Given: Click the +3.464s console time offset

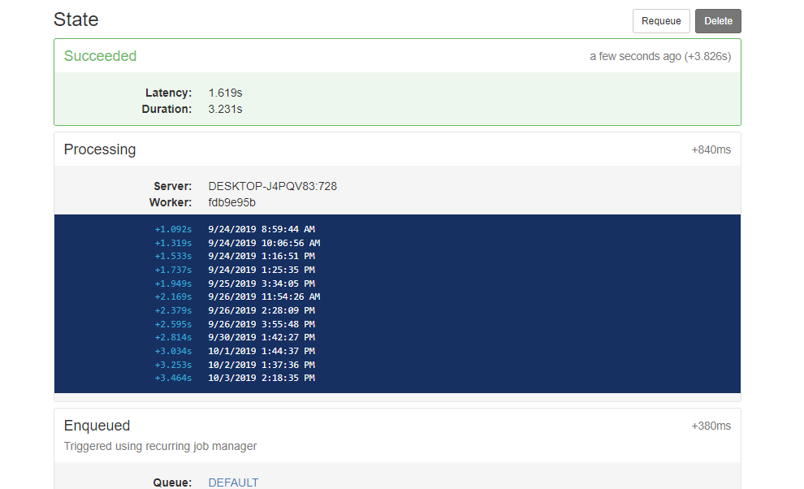Looking at the screenshot, I should 173,378.
